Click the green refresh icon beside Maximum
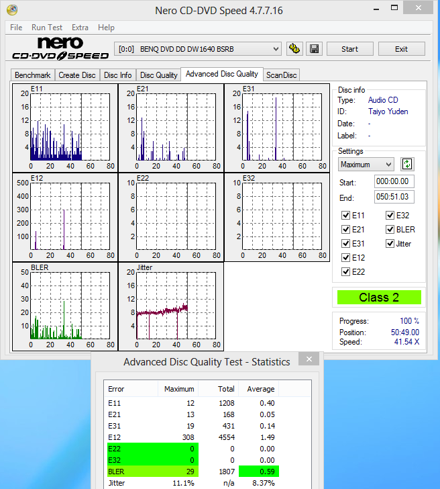 tap(407, 164)
